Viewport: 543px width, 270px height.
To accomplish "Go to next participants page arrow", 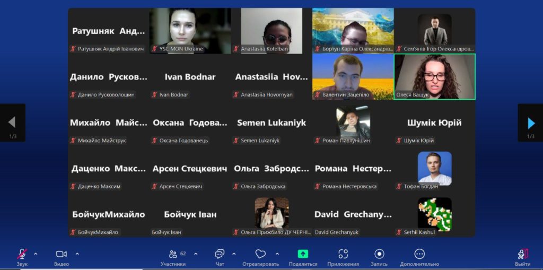I will tap(531, 123).
